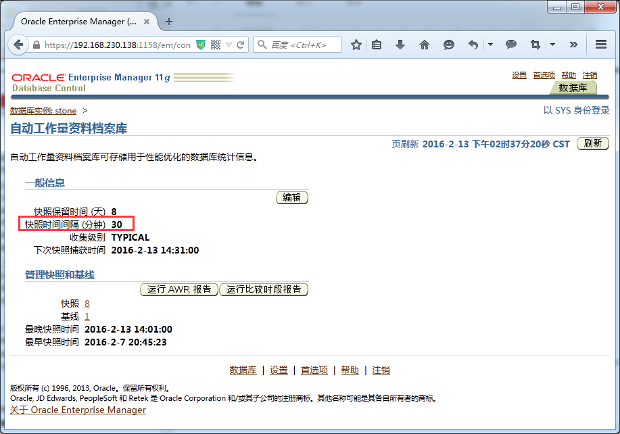The width and height of the screenshot is (620, 434).
Task: Show bookmarks list icon
Action: tap(377, 45)
